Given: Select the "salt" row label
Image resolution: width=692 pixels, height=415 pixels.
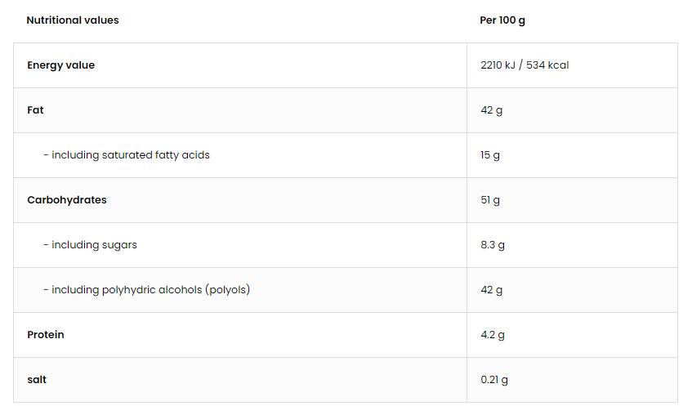Looking at the screenshot, I should coord(37,380).
